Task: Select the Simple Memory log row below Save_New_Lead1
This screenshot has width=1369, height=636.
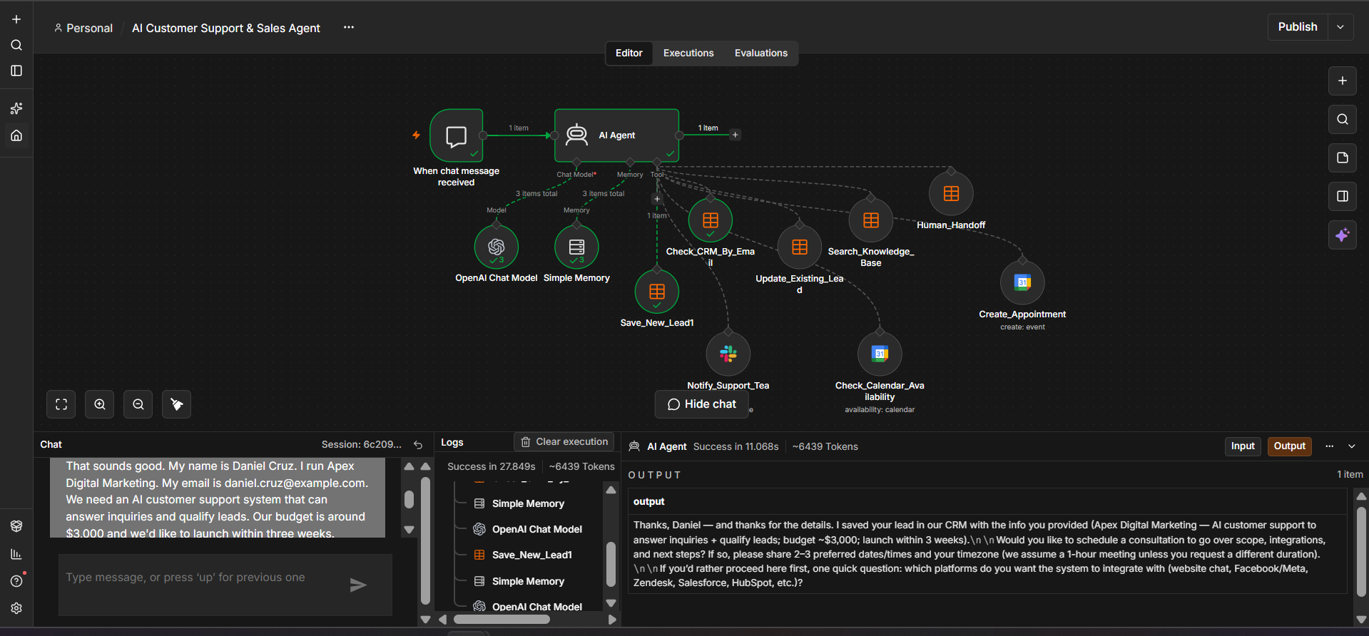Action: [528, 581]
